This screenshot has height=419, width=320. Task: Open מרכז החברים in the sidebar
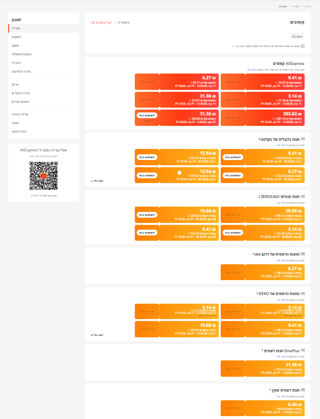point(21,93)
